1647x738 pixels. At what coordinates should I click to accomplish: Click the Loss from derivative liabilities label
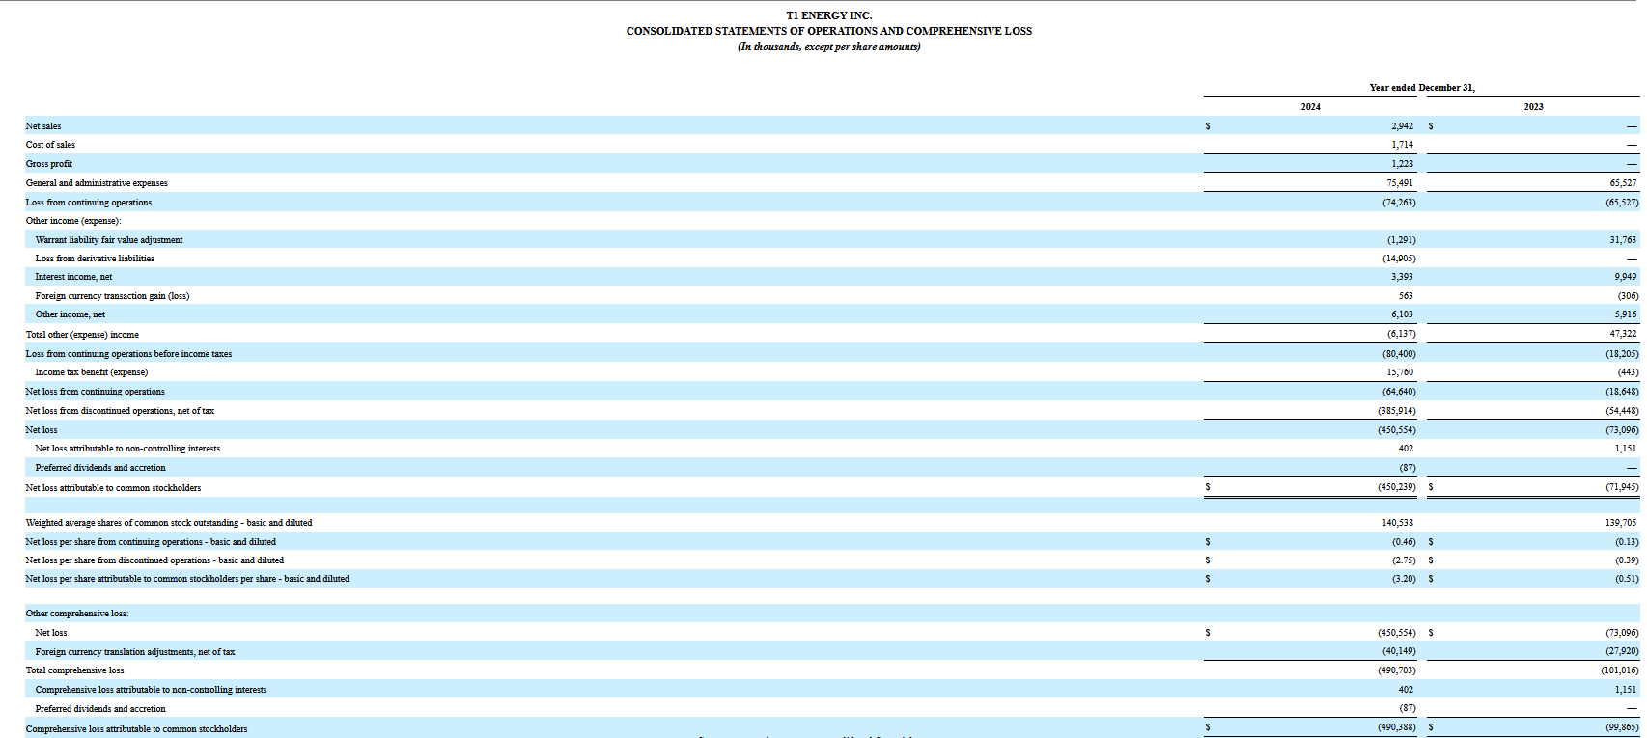(x=95, y=259)
